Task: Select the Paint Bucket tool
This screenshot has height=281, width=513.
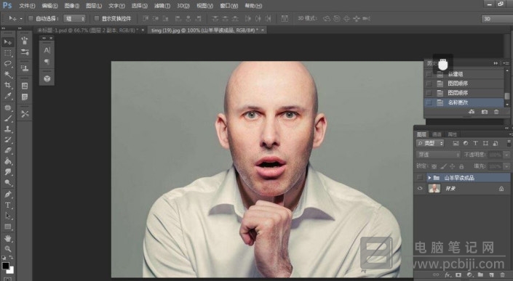Action: (x=7, y=161)
